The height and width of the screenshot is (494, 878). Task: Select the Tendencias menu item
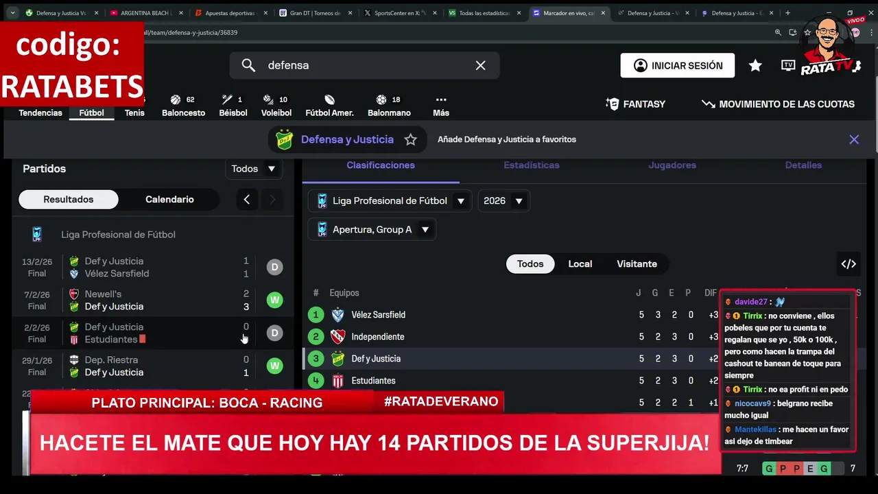[x=40, y=113]
